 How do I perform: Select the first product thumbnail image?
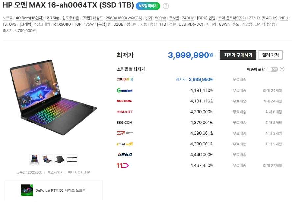click(35, 160)
